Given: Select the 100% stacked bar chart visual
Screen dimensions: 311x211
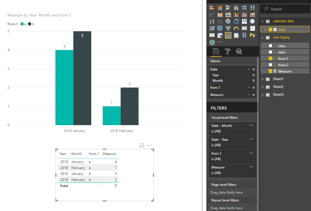Looking at the screenshot, I should point(244,8).
